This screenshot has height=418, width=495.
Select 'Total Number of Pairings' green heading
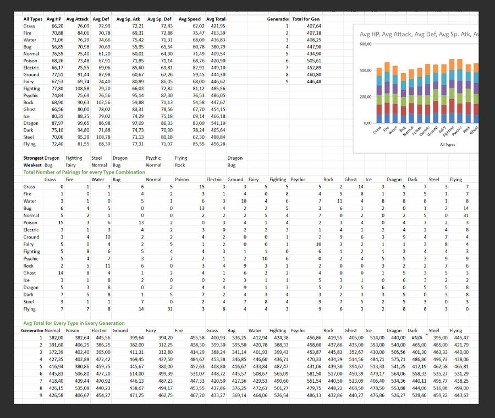click(84, 172)
